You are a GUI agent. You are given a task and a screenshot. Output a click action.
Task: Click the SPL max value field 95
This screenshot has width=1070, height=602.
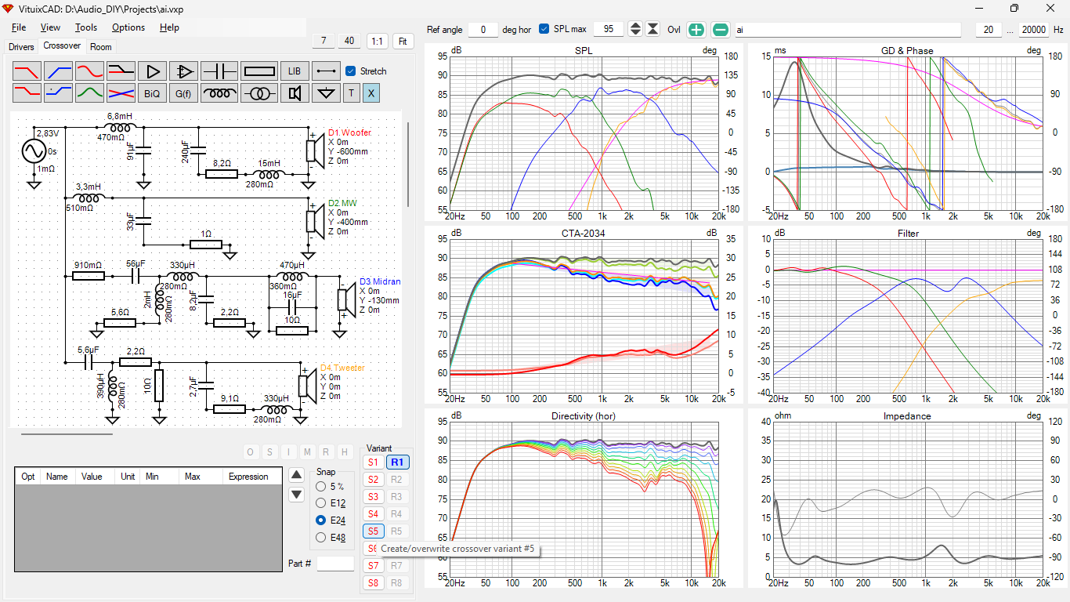point(609,29)
